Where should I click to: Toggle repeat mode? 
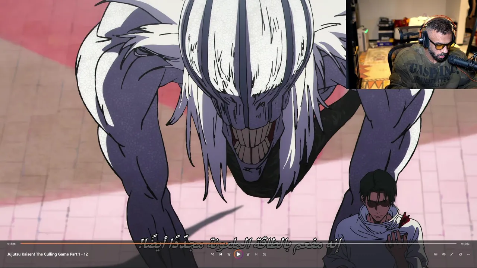point(264,254)
